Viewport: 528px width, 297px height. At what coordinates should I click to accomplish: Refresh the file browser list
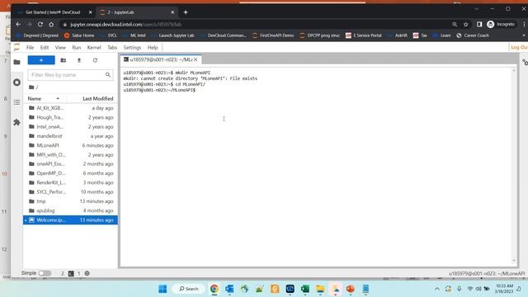(x=95, y=60)
